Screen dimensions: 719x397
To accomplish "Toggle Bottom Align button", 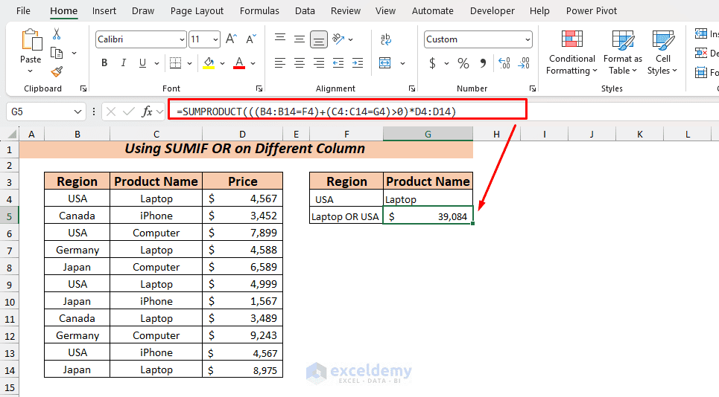I will [x=319, y=40].
